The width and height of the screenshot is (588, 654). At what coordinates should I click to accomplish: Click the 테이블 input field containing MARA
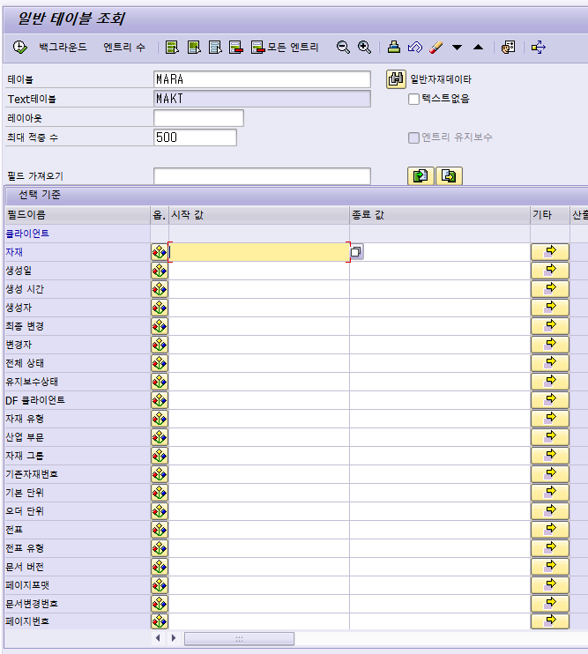[x=262, y=79]
